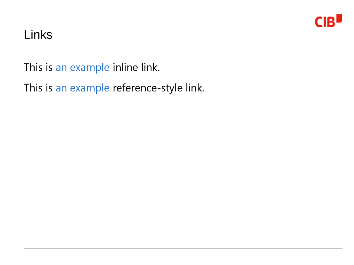Select the word "example" in the inline link sentence

[x=90, y=67]
